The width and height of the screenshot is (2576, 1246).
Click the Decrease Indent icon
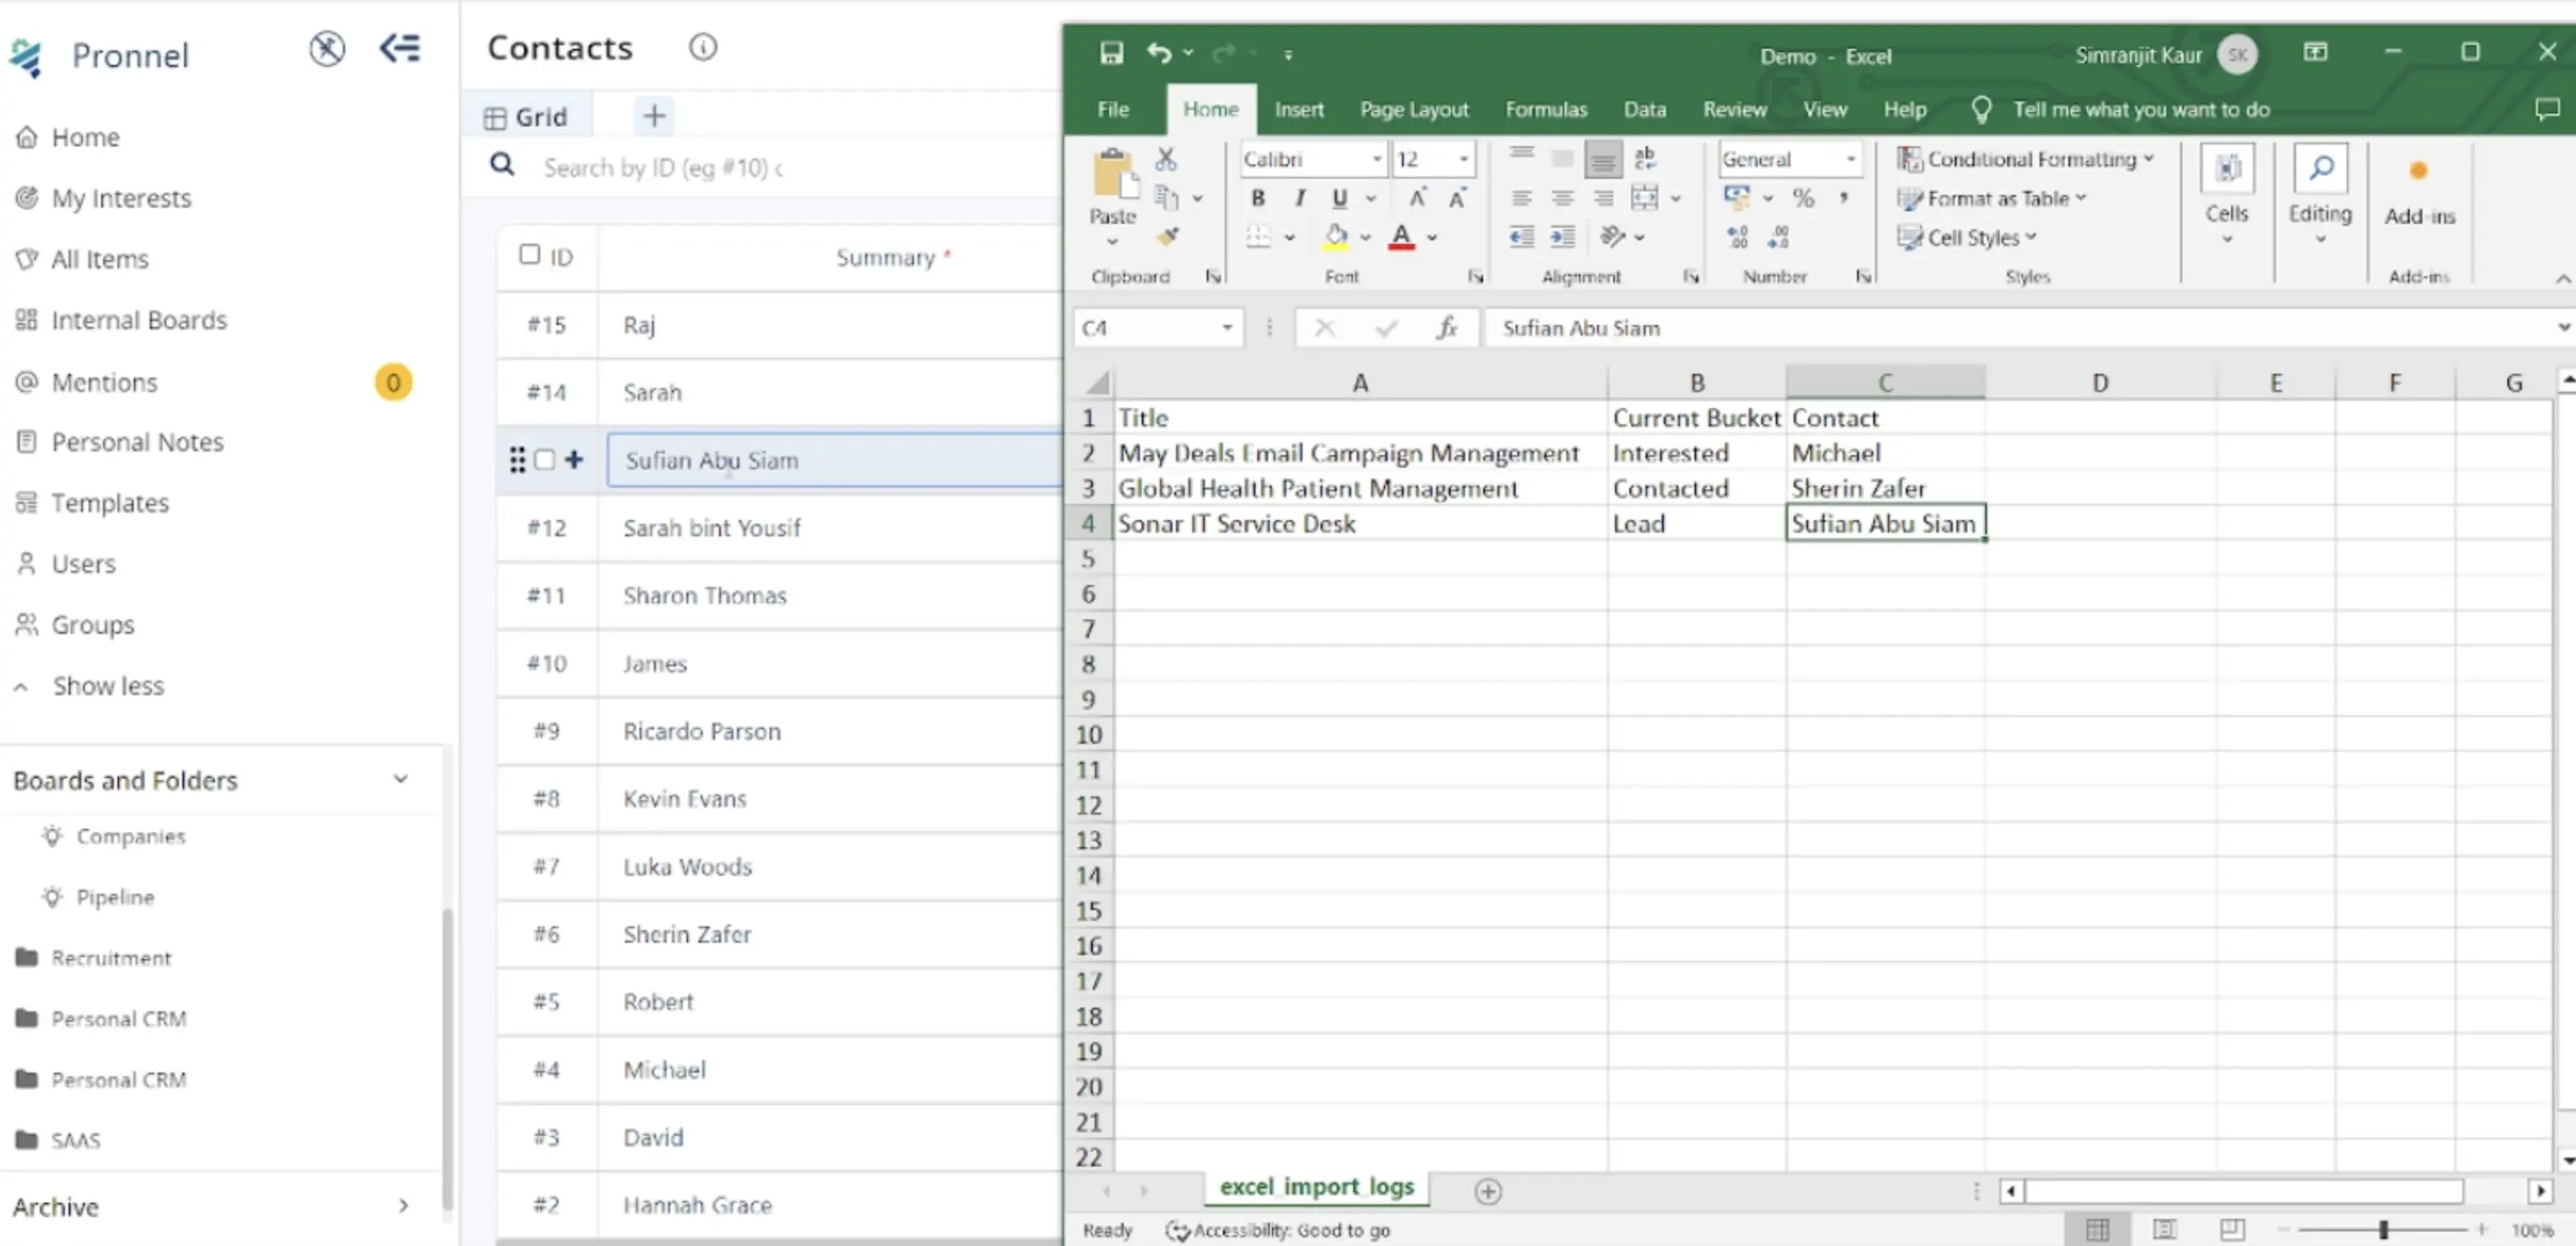click(x=1521, y=237)
